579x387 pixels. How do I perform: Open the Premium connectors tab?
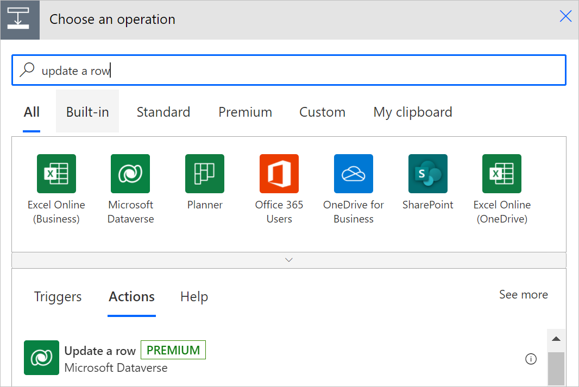[245, 111]
